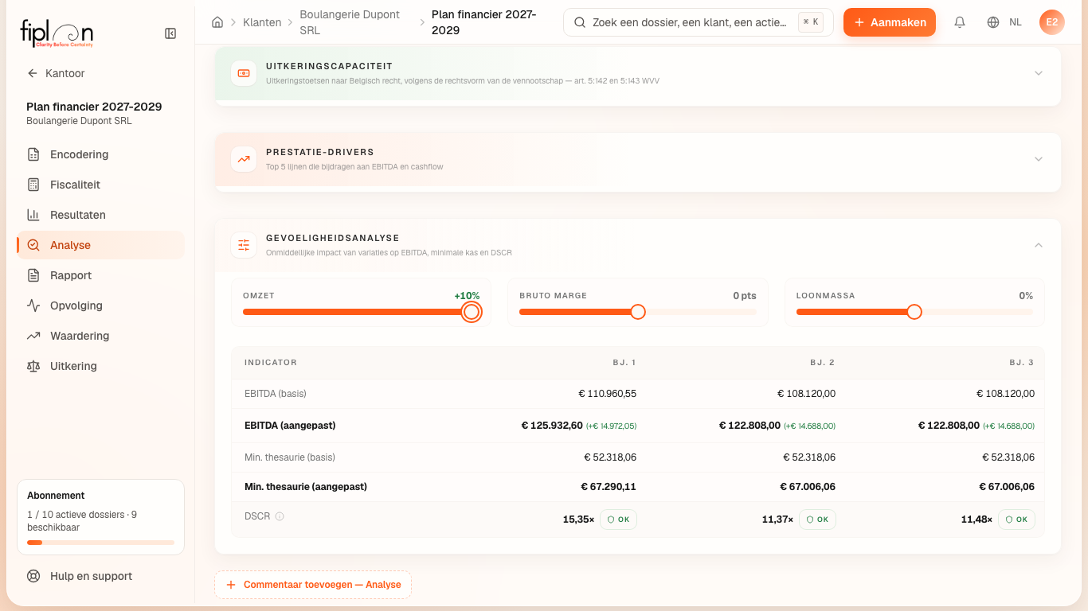The height and width of the screenshot is (611, 1088).
Task: Go to the home icon in the breadcrumb
Action: coord(217,22)
